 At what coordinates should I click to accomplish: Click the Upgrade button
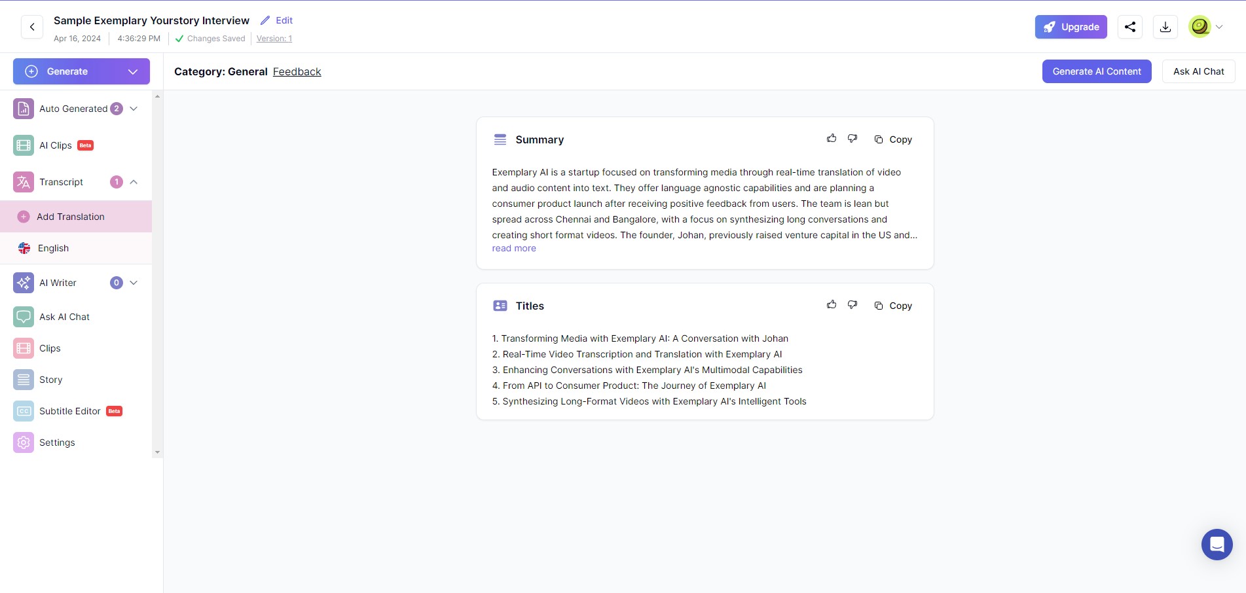(x=1071, y=27)
